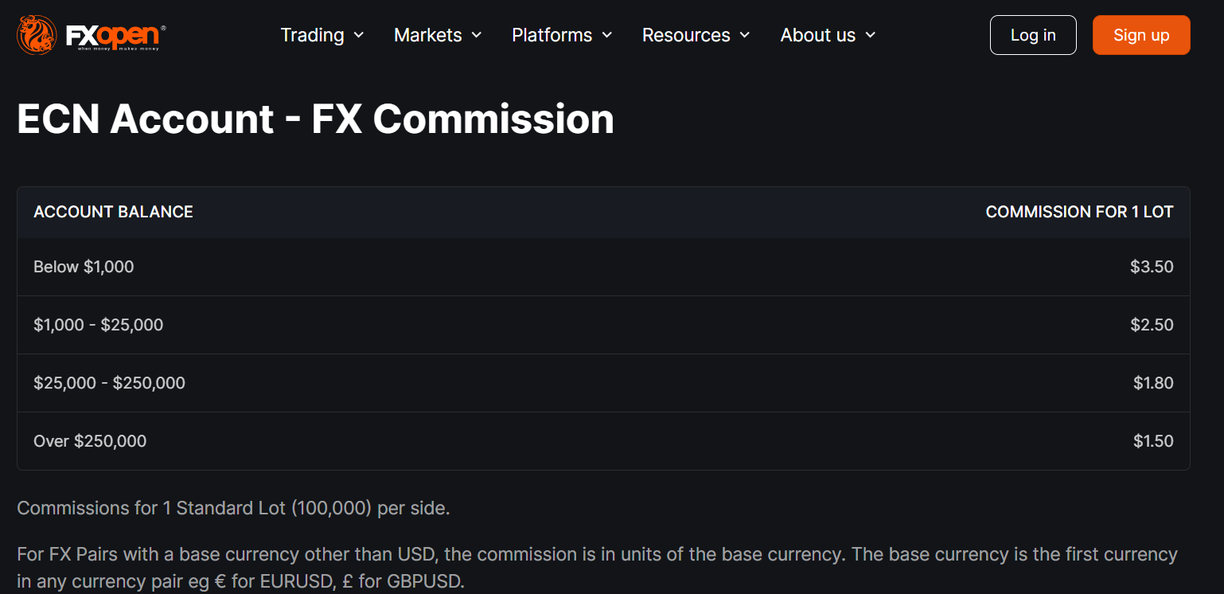Viewport: 1224px width, 594px height.
Task: Click the COMMISSION FOR 1 LOT header
Action: click(1078, 212)
